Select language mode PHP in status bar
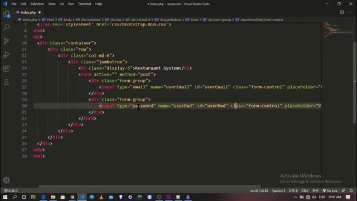This screenshot has height=201, width=357. tap(315, 191)
